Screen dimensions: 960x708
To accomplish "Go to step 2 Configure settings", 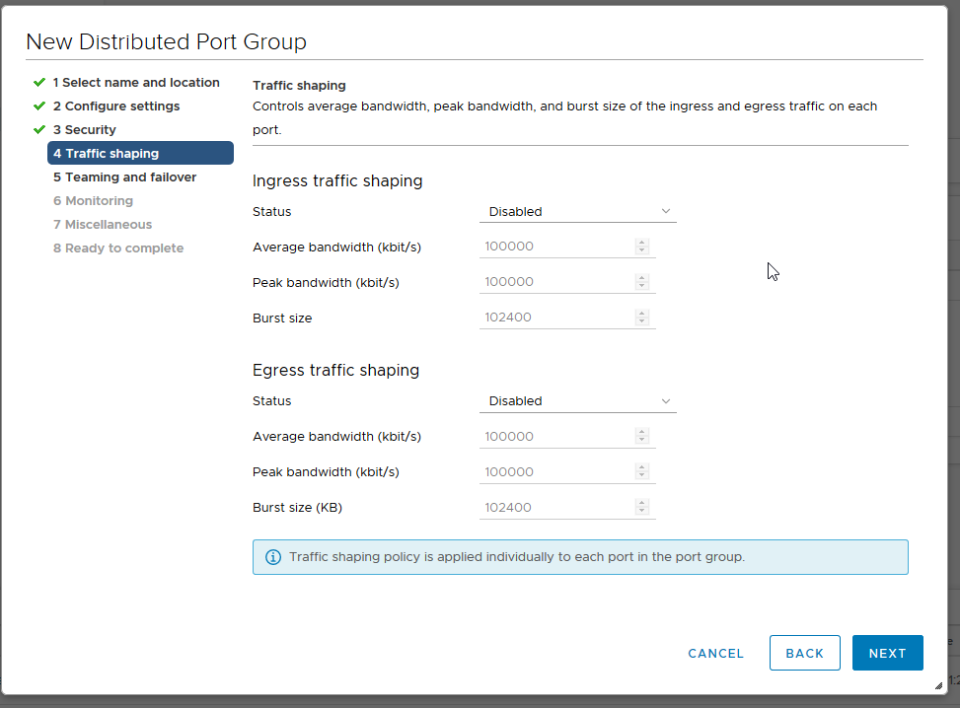I will point(116,106).
